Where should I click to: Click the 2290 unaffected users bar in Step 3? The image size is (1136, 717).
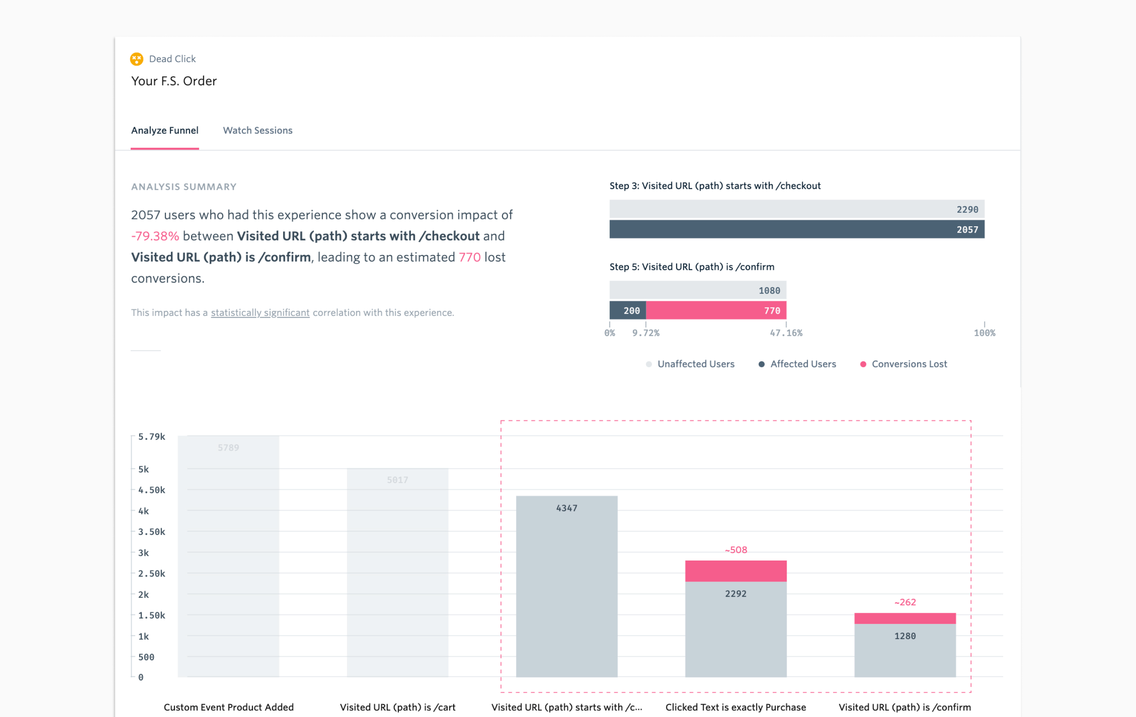tap(797, 209)
